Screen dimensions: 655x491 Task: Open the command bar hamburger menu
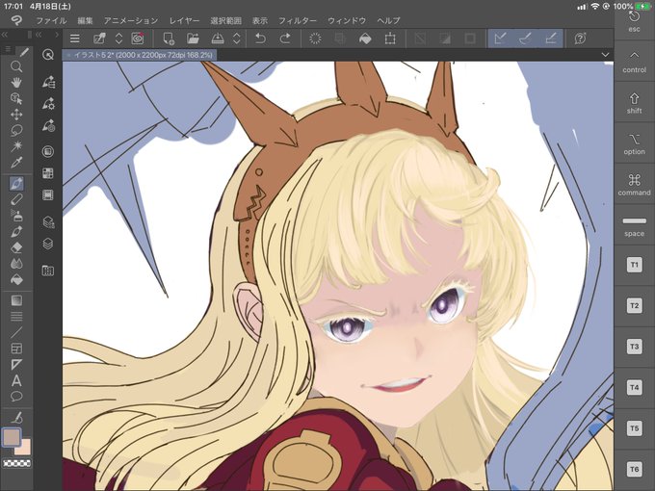(x=75, y=39)
